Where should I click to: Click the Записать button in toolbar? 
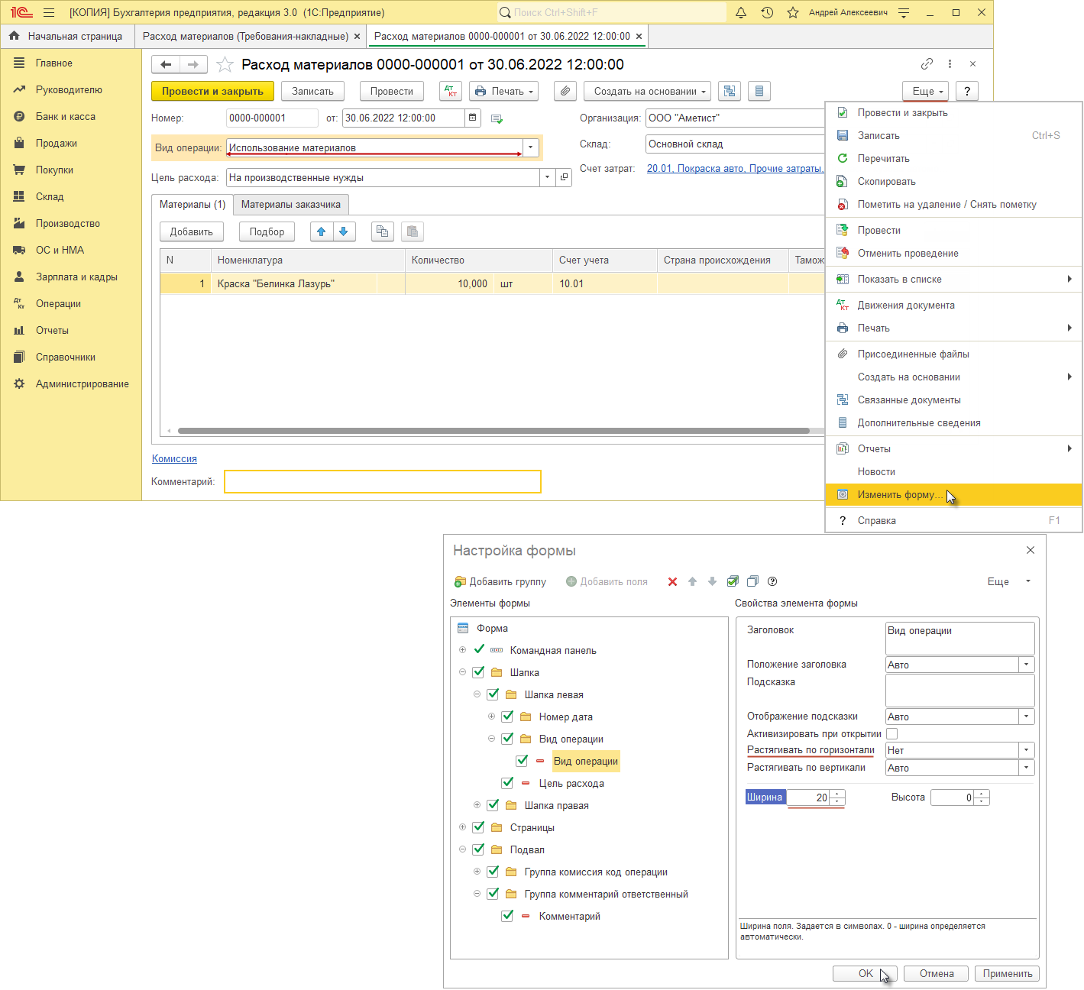coord(312,91)
